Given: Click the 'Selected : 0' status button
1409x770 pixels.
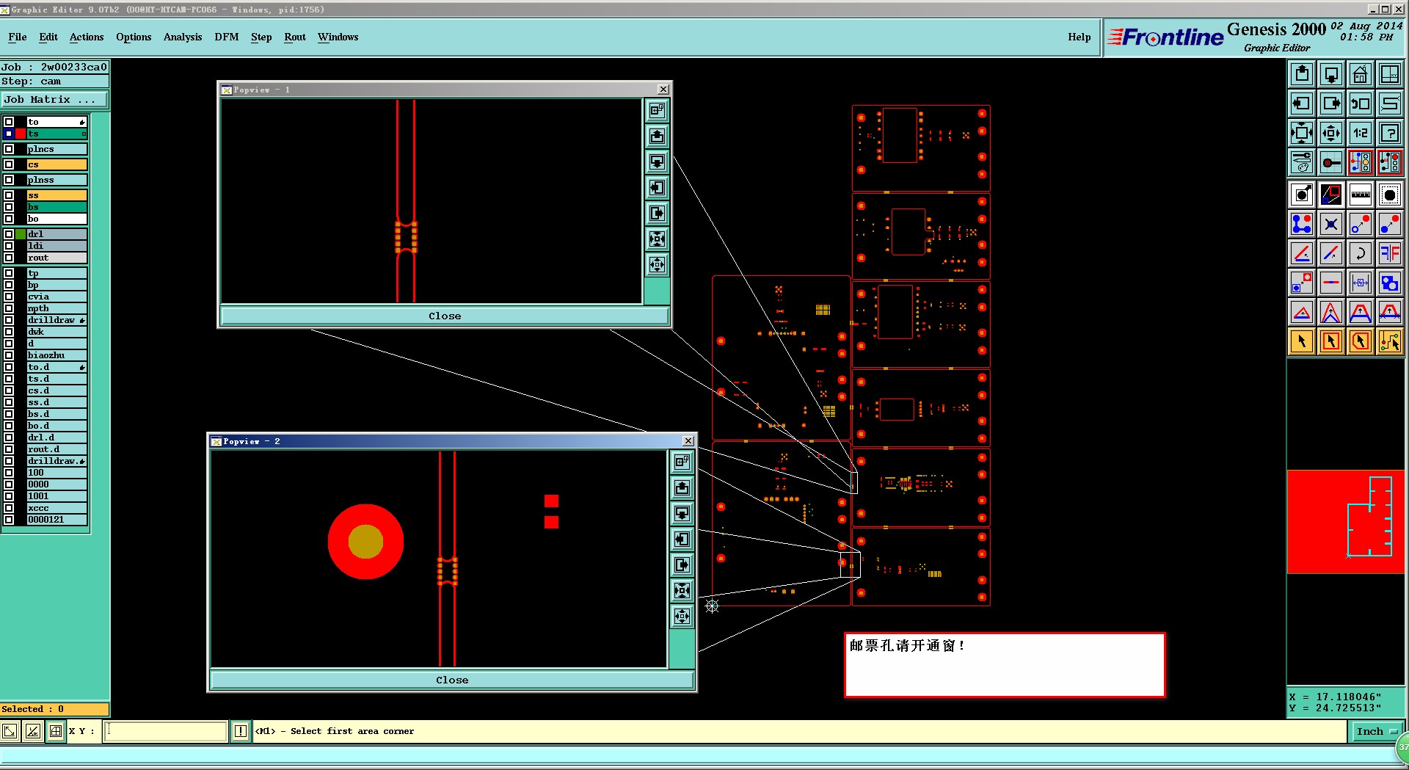Looking at the screenshot, I should click(55, 709).
